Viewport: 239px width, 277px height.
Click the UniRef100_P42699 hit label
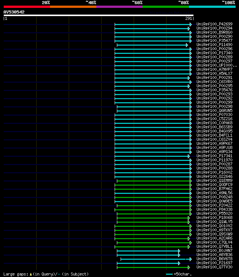(x=214, y=24)
